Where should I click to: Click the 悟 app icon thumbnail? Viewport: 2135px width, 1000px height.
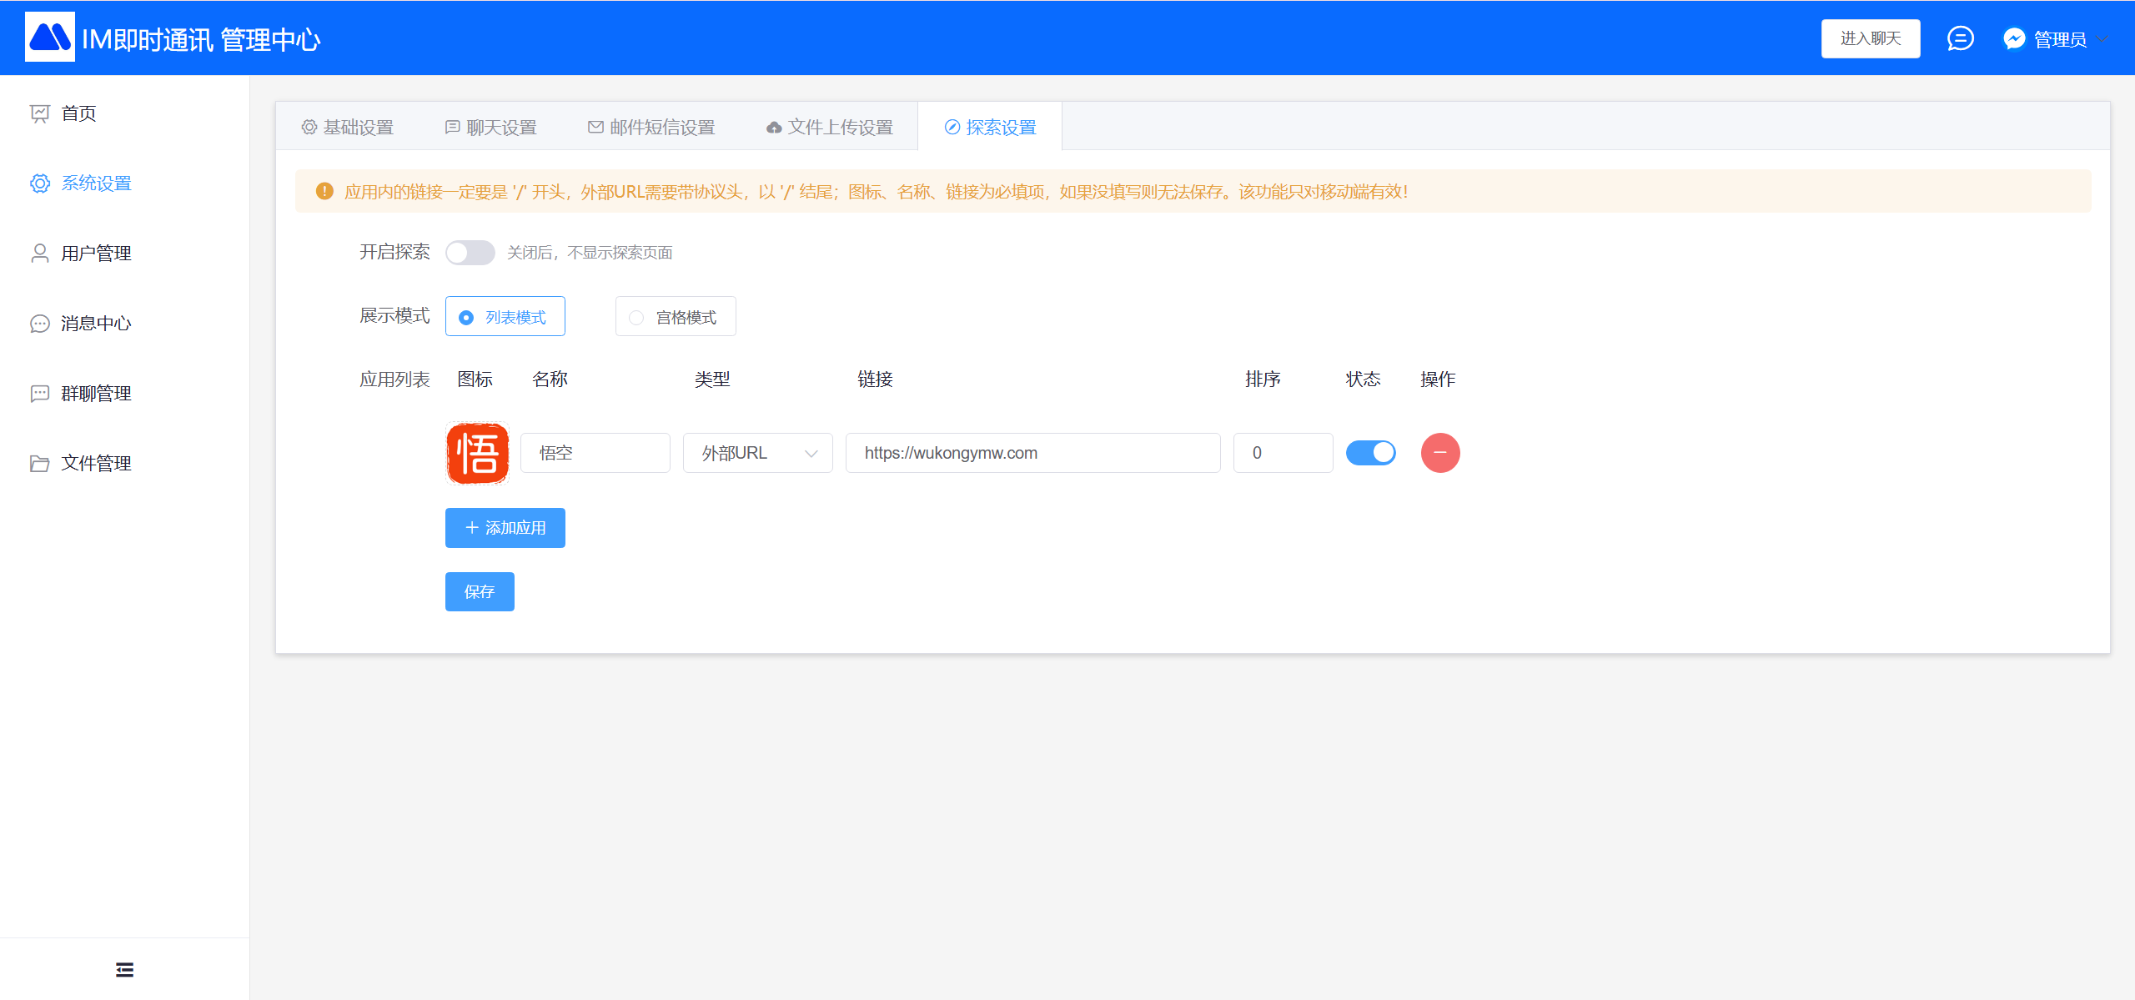pyautogui.click(x=477, y=453)
